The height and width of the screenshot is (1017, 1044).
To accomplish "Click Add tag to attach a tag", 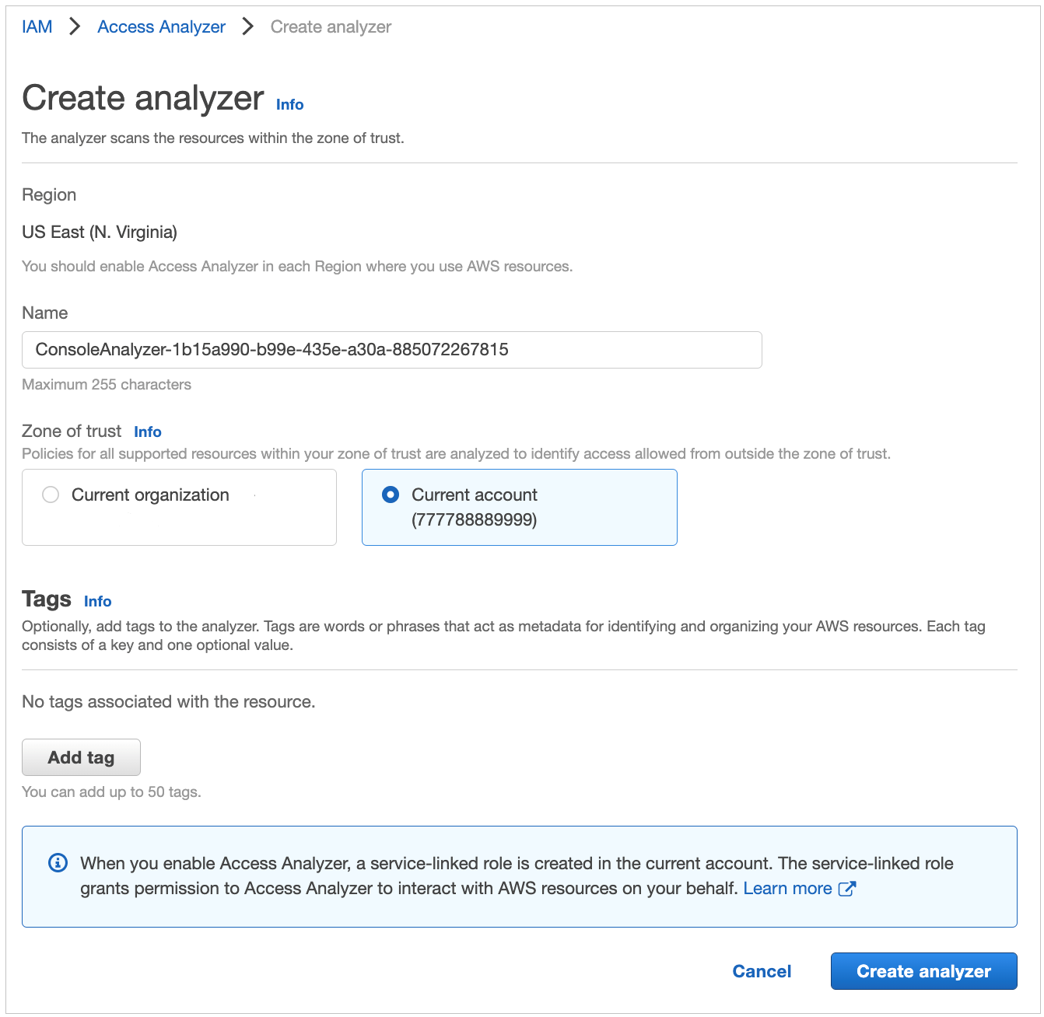I will coord(81,757).
